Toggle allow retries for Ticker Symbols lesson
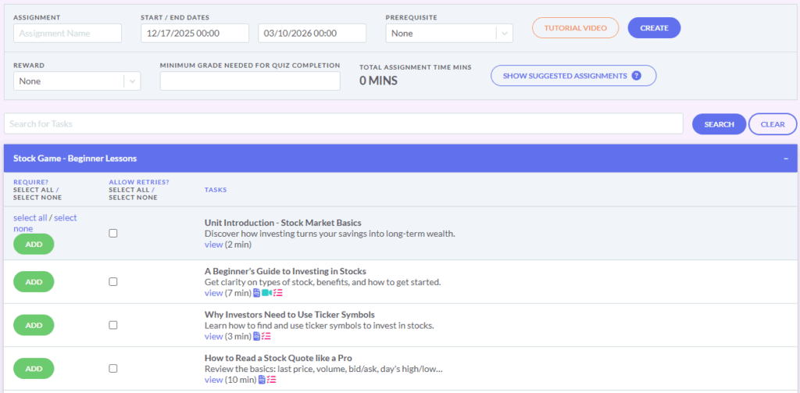Screen dimensions: 800x393 113,325
